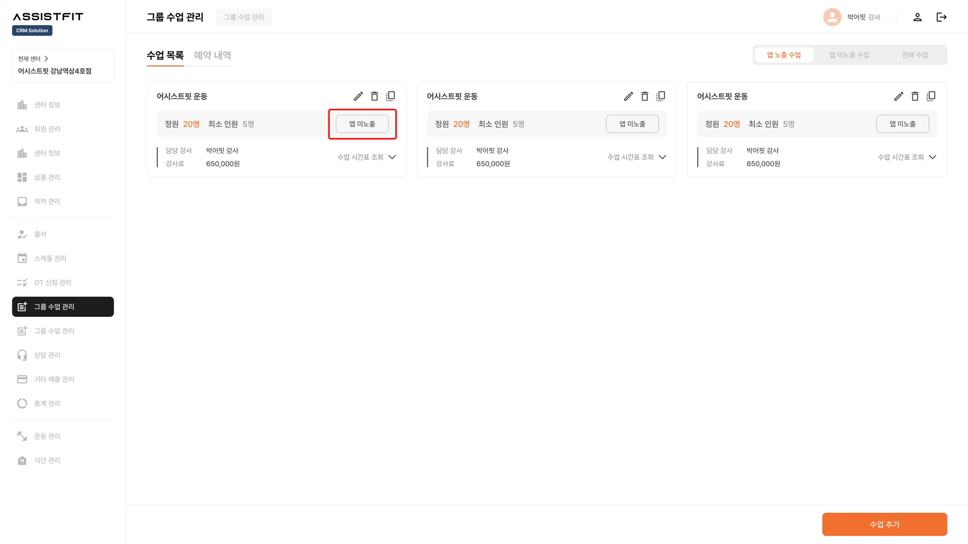
Task: Click the trash icon on second class card
Action: click(645, 96)
